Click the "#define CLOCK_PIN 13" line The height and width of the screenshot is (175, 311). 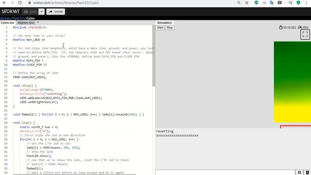click(30, 65)
